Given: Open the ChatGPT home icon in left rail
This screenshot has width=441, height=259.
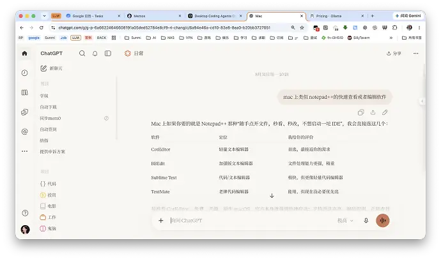Looking at the screenshot, I should coord(25,54).
